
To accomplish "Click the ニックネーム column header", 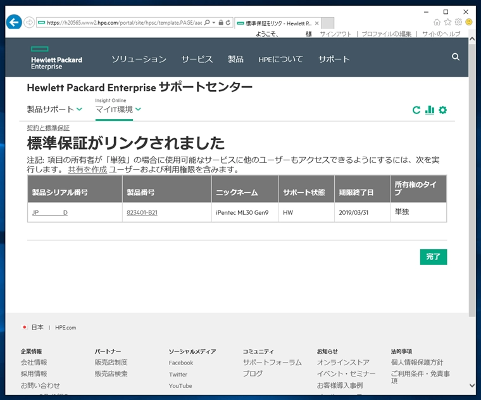I will [245, 189].
